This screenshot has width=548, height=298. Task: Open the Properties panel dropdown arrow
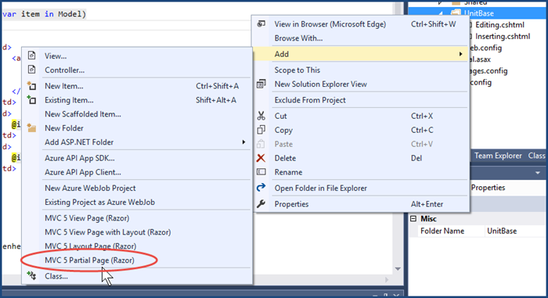(538, 173)
